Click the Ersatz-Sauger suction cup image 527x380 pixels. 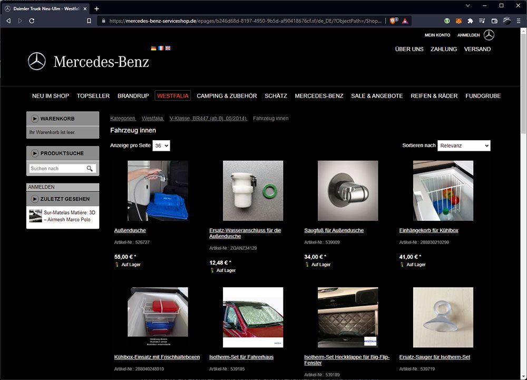click(443, 317)
